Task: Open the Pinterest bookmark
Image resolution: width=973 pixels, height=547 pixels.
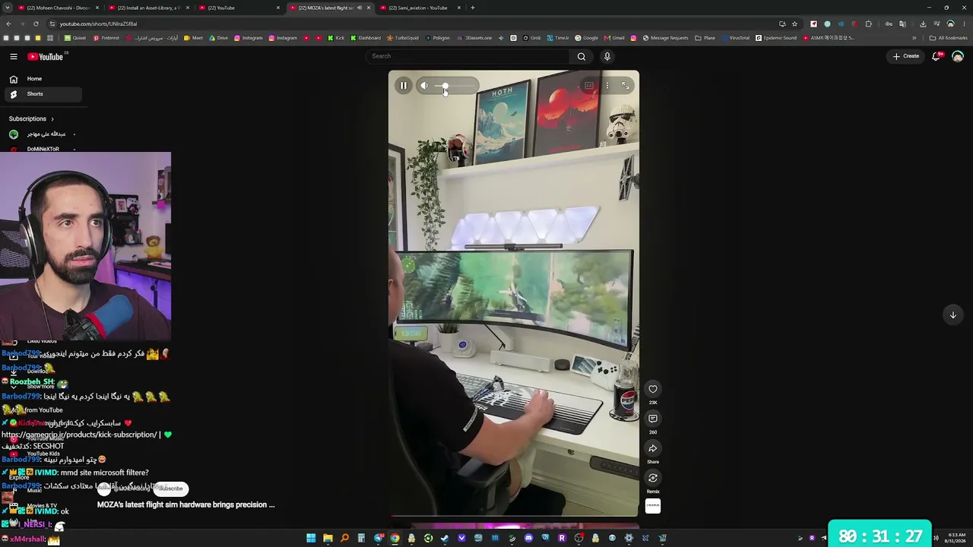Action: [106, 38]
